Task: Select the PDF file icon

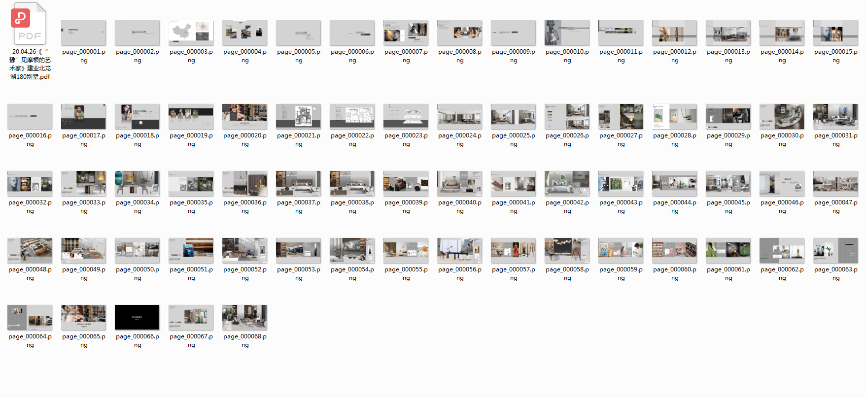Action: 29,24
